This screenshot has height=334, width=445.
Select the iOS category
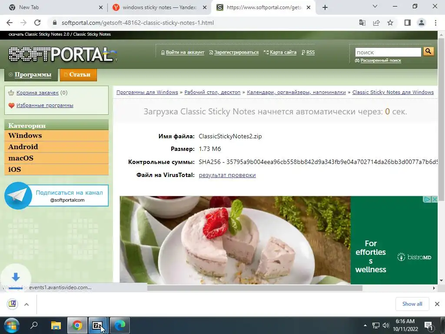(x=56, y=170)
